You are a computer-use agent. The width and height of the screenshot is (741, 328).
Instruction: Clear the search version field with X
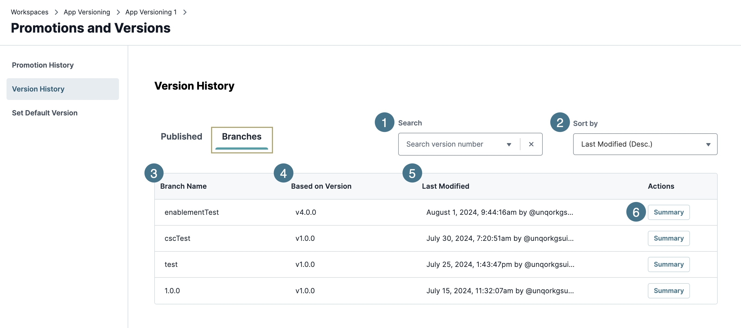(x=531, y=144)
